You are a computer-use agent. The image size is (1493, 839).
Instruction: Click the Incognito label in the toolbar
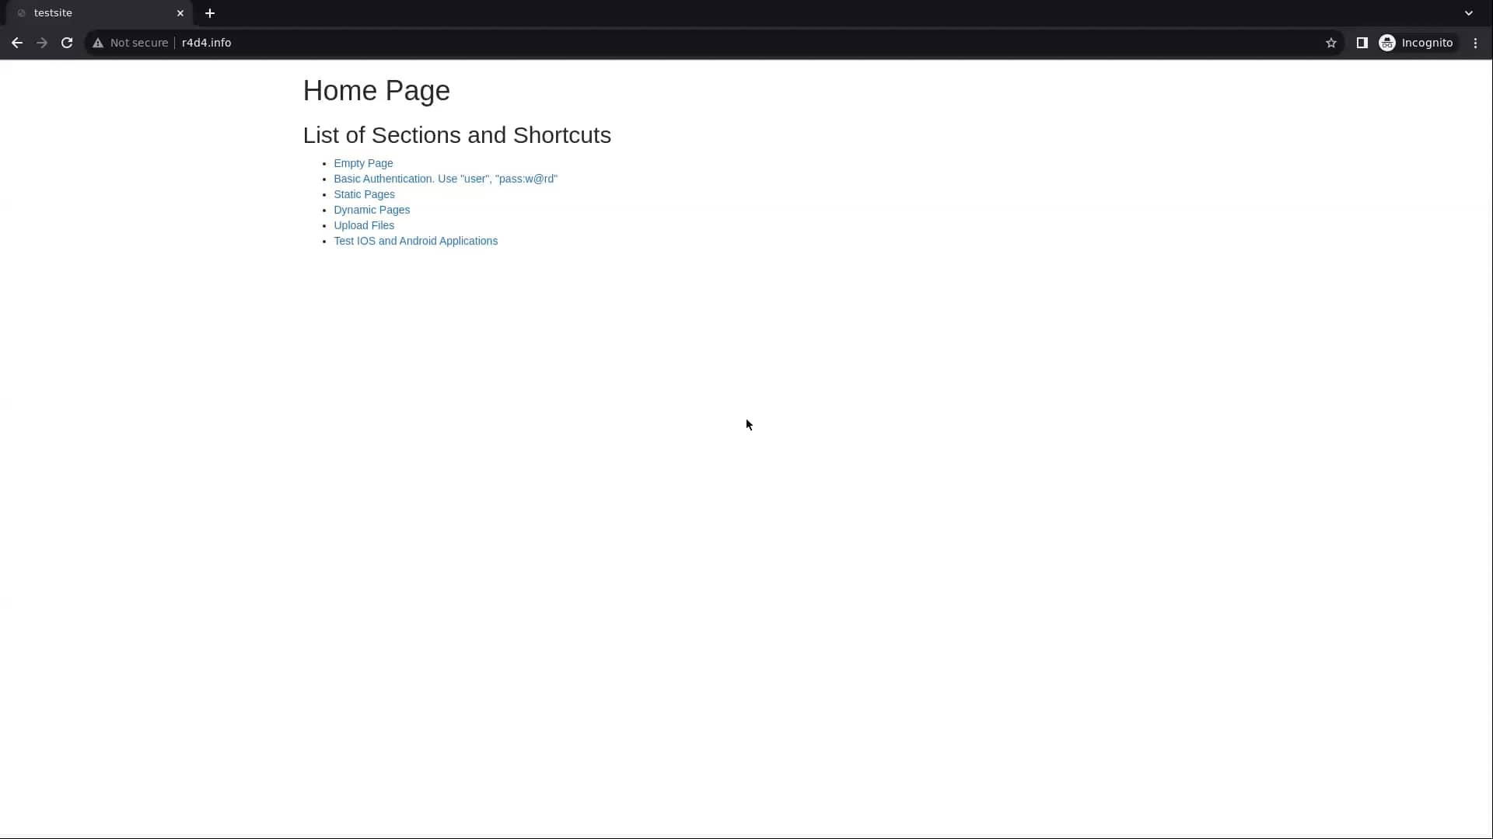1428,43
